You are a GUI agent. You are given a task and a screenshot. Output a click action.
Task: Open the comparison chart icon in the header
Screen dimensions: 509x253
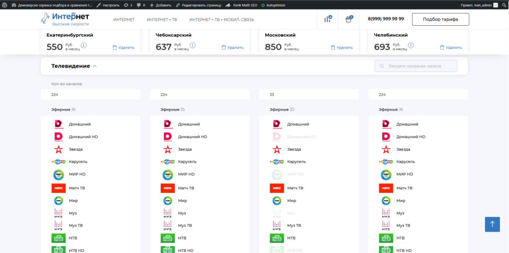click(327, 19)
